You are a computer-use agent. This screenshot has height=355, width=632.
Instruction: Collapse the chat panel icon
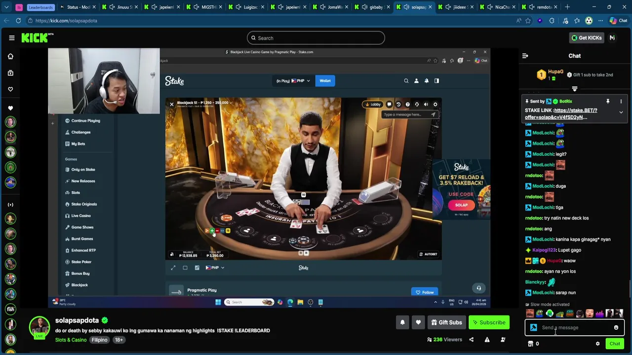(525, 56)
